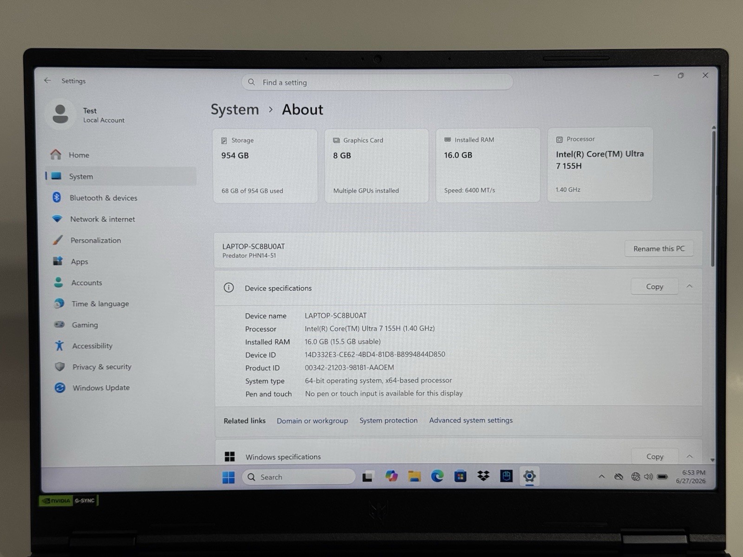This screenshot has width=743, height=557.
Task: Restore down the Settings window
Action: click(681, 75)
